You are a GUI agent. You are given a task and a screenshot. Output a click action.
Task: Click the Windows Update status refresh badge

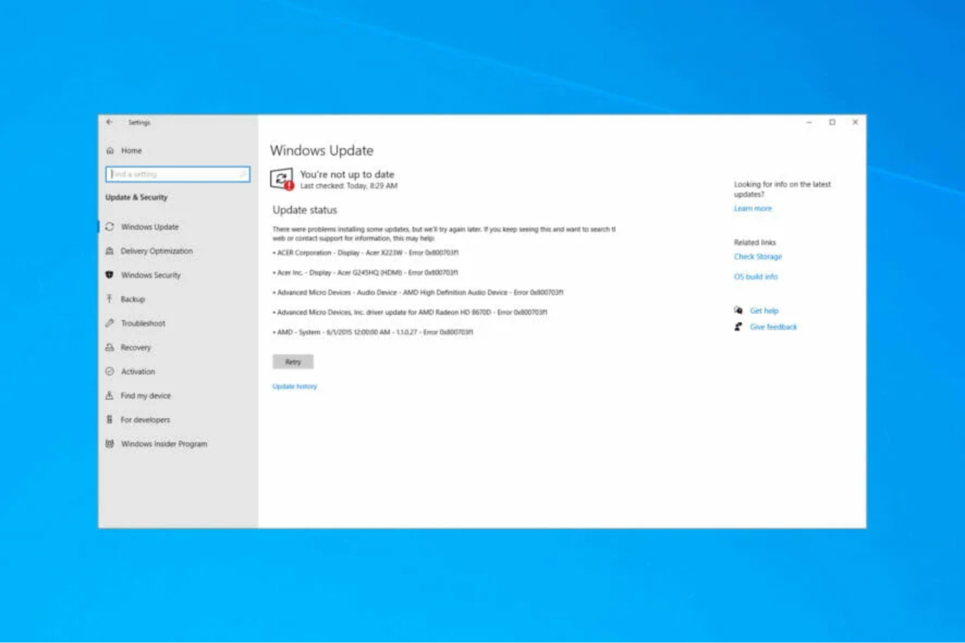282,178
